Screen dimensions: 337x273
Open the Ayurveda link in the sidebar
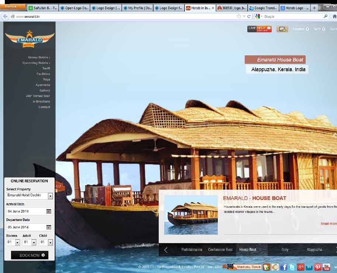[43, 85]
